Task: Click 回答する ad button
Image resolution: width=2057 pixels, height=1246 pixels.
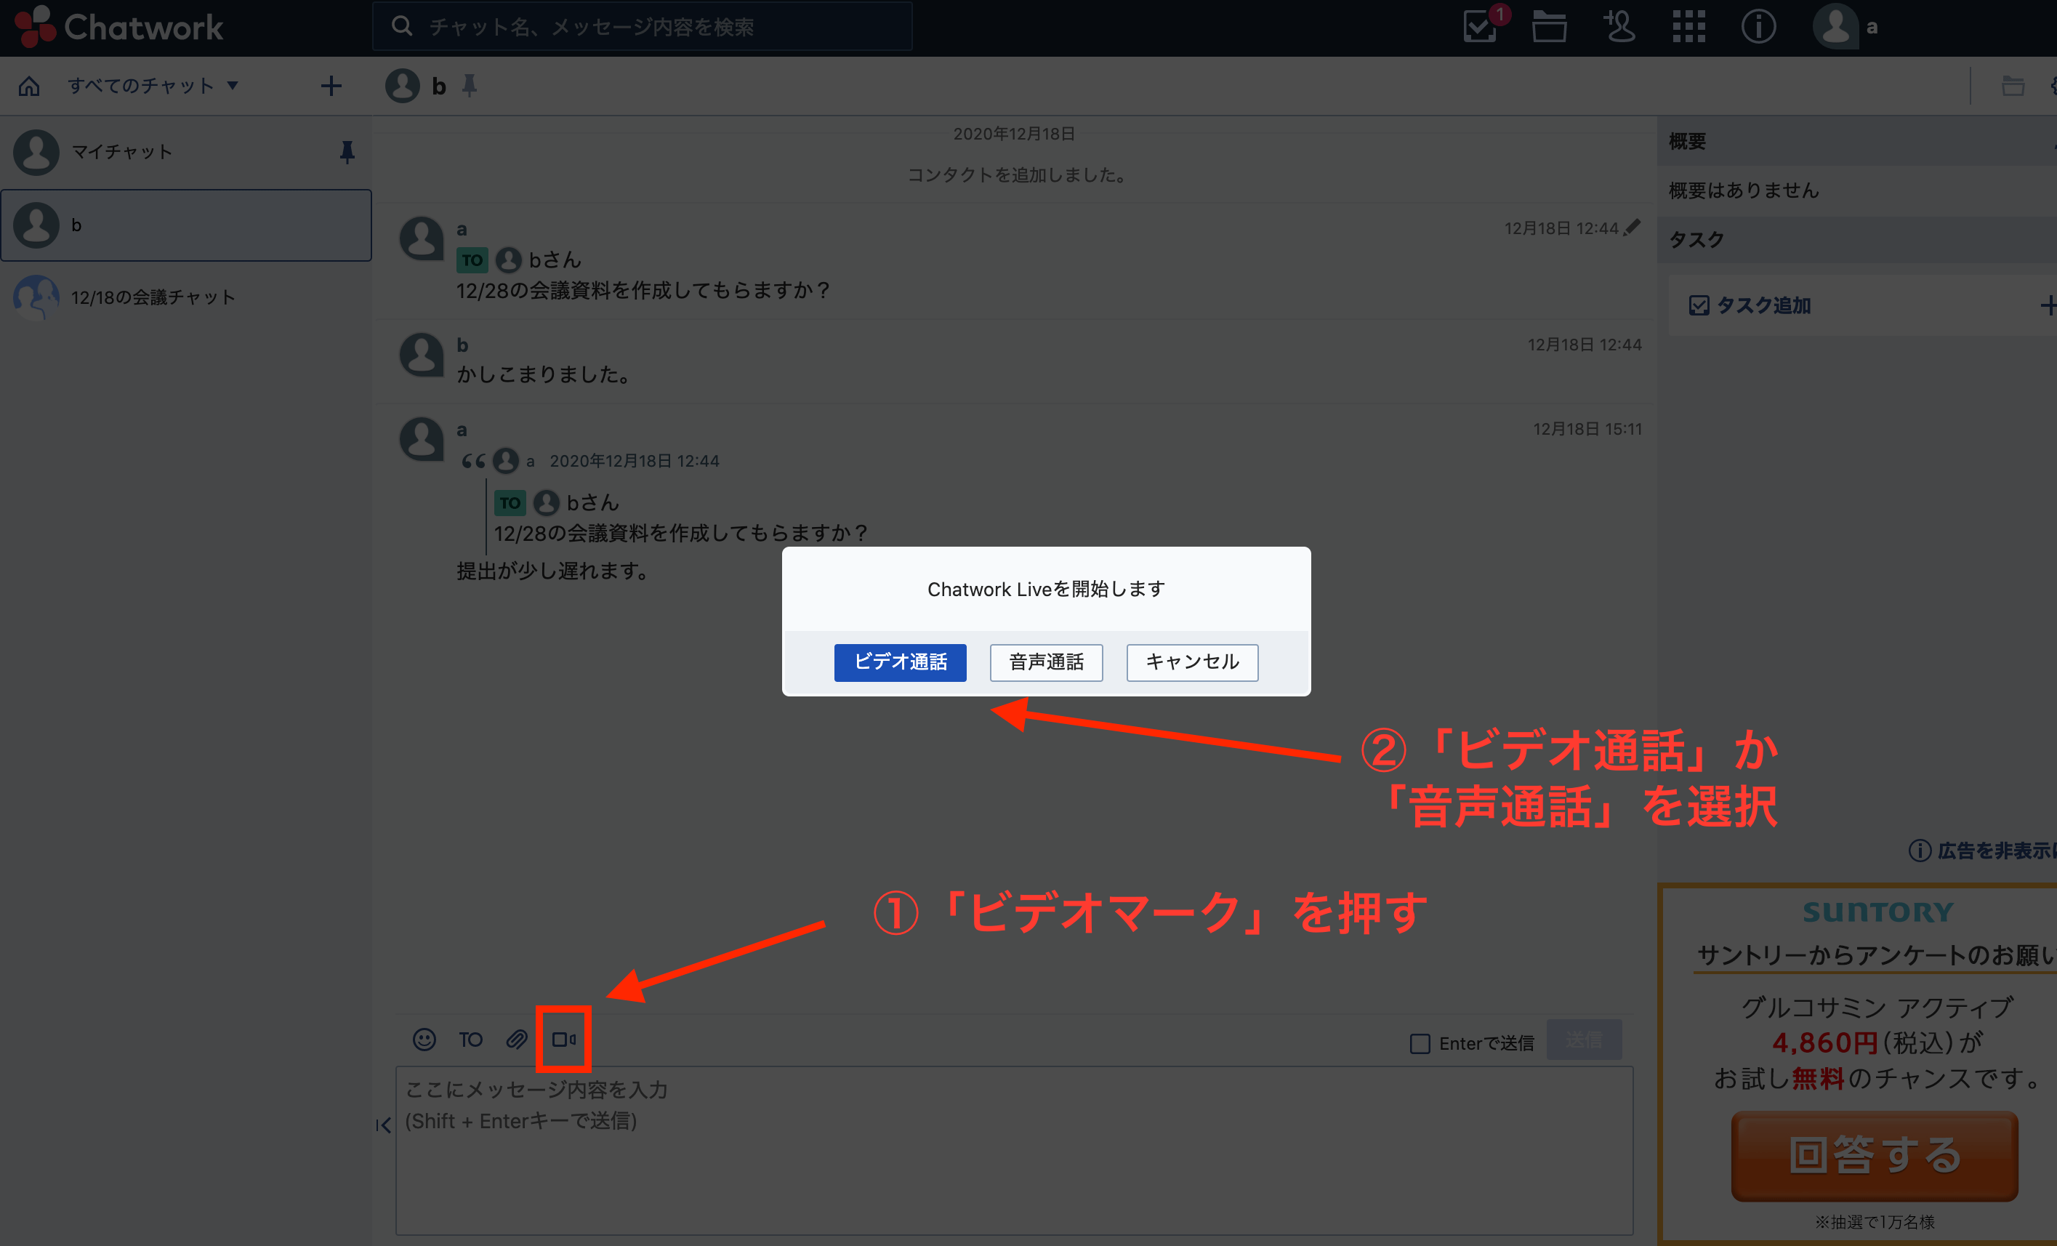Action: pos(1874,1156)
